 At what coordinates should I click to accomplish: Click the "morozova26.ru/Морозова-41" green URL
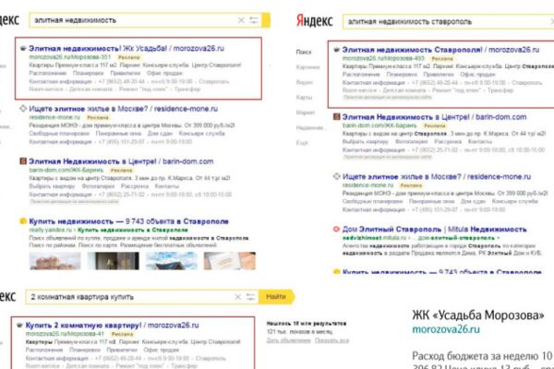65,334
